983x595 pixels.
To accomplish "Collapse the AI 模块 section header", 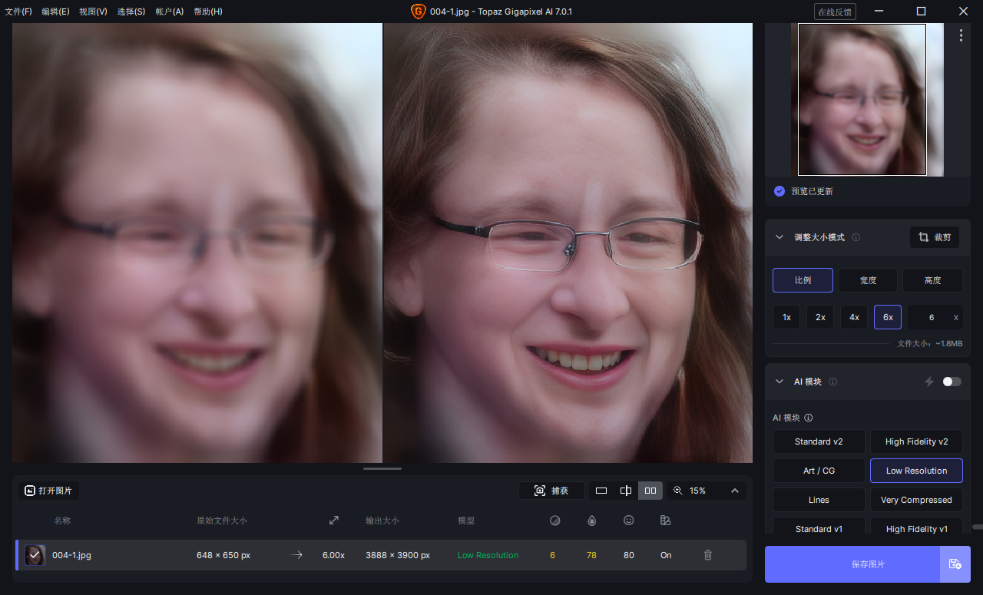I will (x=779, y=382).
